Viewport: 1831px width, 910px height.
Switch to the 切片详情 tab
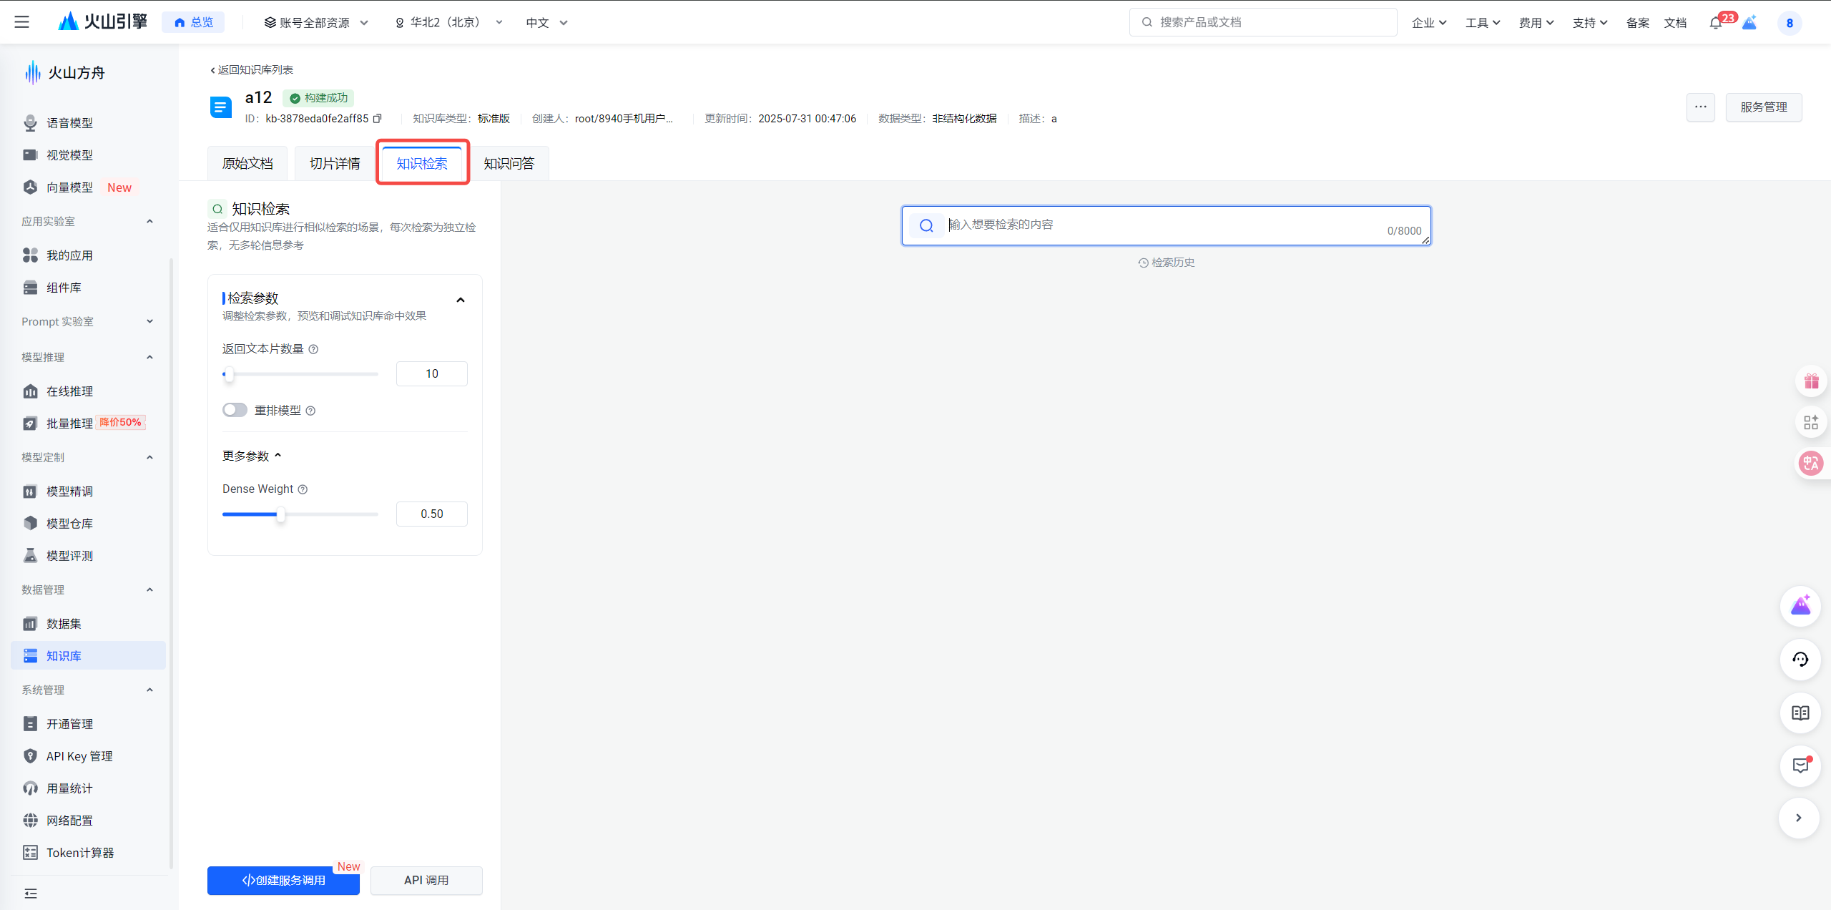(335, 163)
